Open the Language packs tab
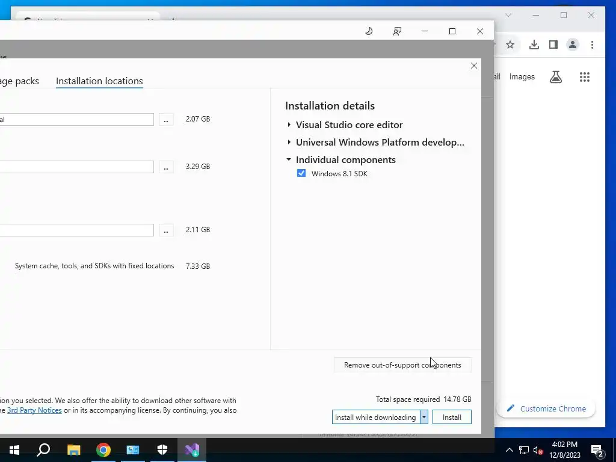The image size is (616, 462). (19, 81)
